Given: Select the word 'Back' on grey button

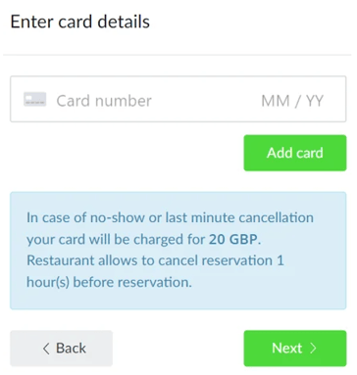Looking at the screenshot, I should pyautogui.click(x=71, y=349).
